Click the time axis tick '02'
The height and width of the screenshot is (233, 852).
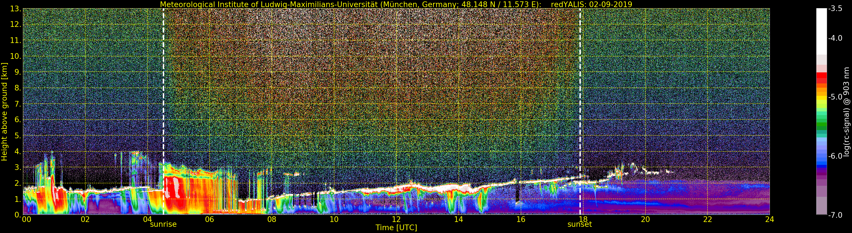point(85,219)
